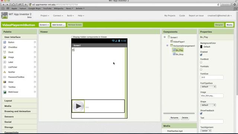Switch to the Designer view

point(219,25)
